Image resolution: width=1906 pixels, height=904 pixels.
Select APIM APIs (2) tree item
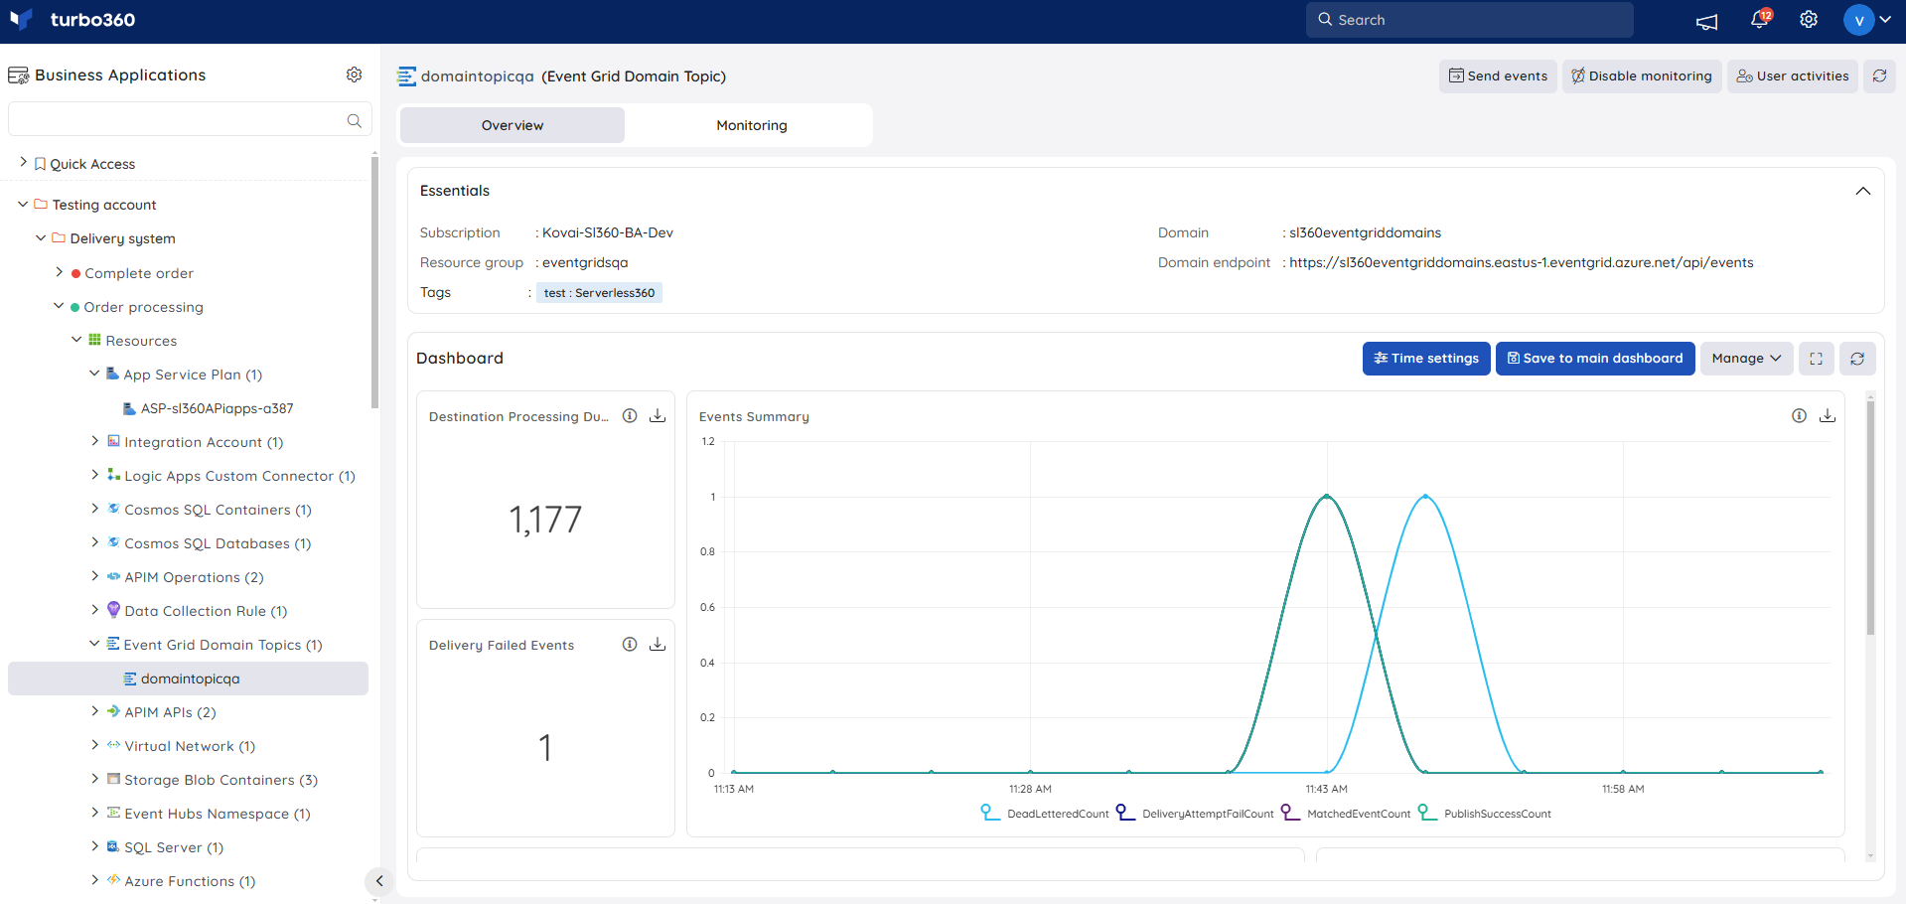tap(170, 712)
